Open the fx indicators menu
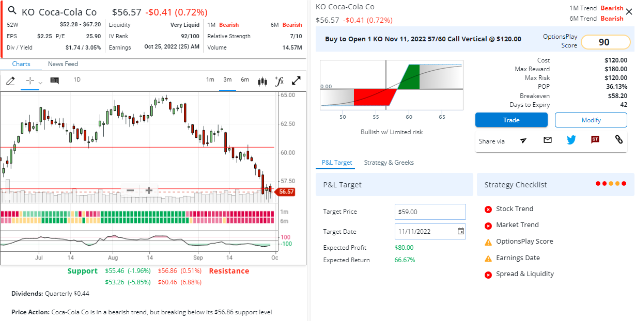This screenshot has width=635, height=321. coord(280,81)
